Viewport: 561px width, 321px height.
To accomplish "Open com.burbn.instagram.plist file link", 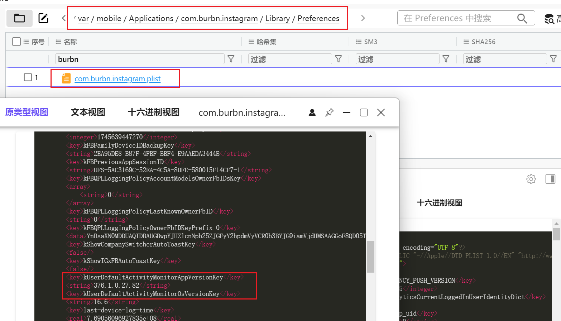I will coord(117,79).
